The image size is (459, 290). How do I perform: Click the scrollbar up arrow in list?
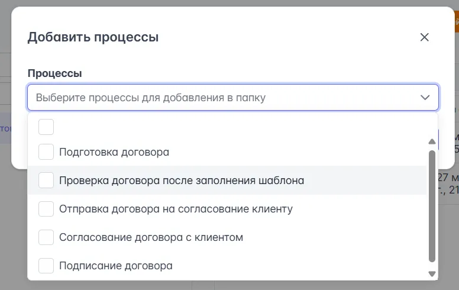click(x=432, y=141)
